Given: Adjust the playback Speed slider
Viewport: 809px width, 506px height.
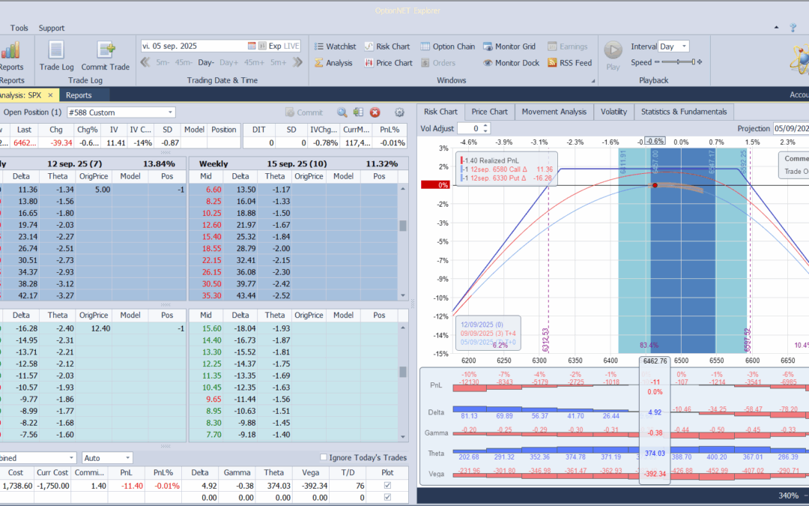Looking at the screenshot, I should point(678,63).
